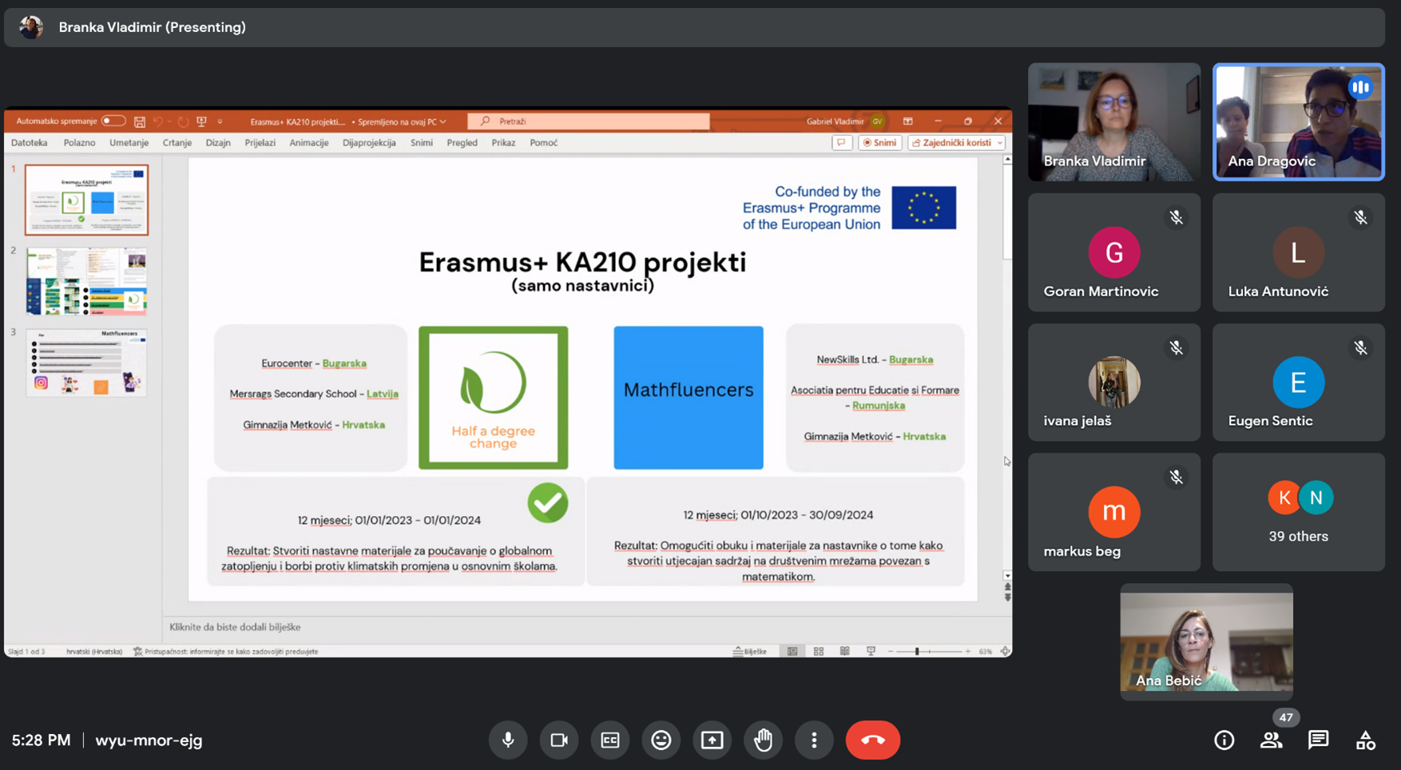1401x770 pixels.
Task: Open Prijelazi ribbon tab
Action: click(x=260, y=143)
